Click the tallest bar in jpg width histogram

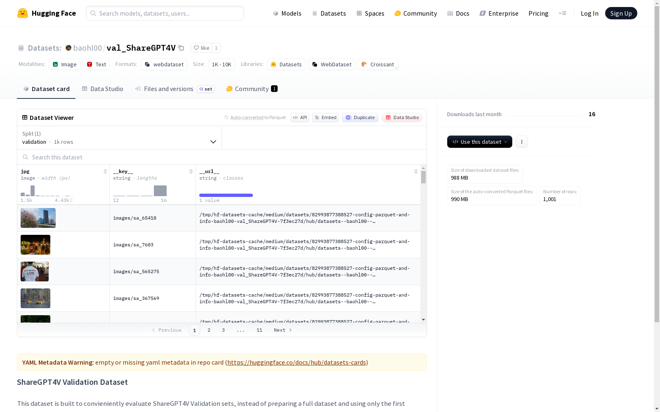pos(33,191)
